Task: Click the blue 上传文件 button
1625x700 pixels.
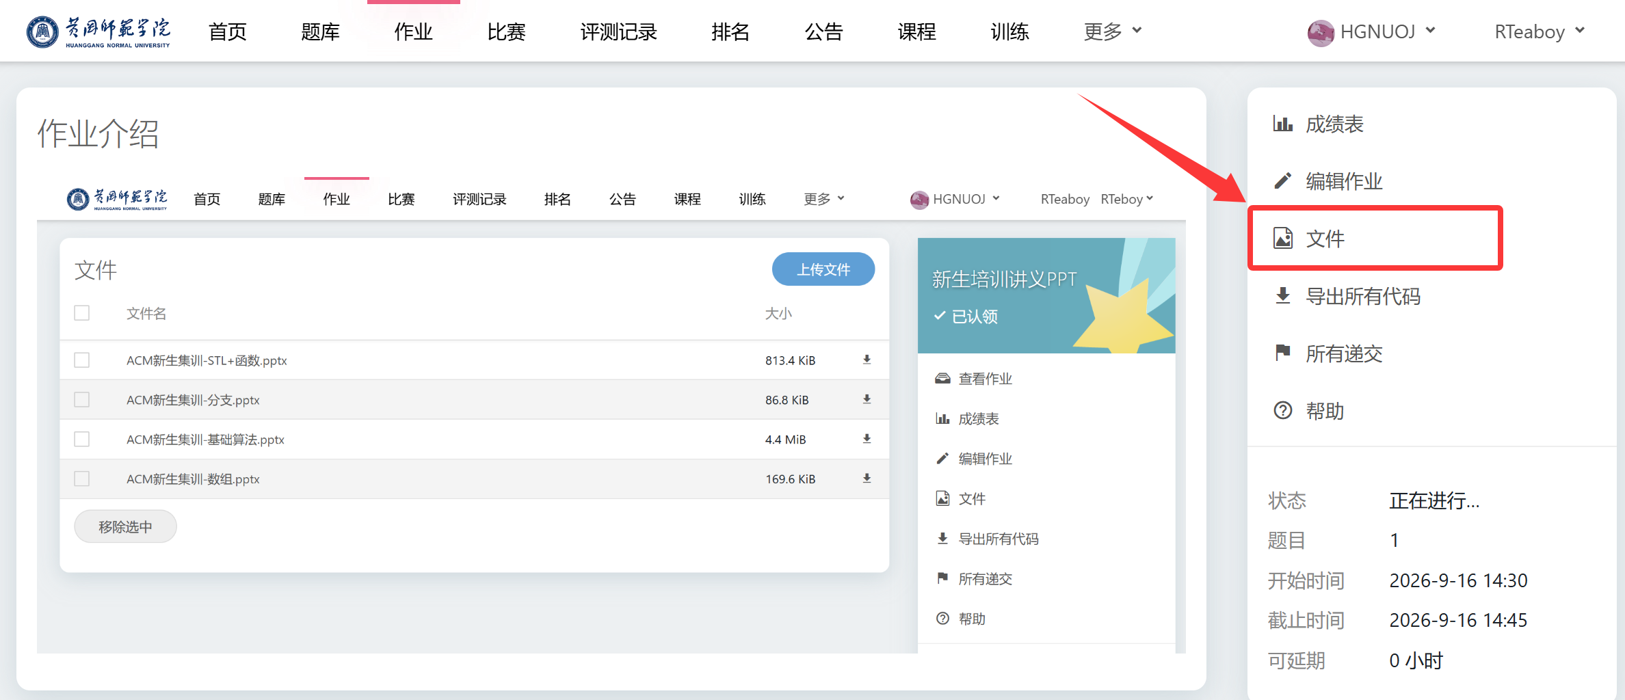Action: pyautogui.click(x=823, y=269)
